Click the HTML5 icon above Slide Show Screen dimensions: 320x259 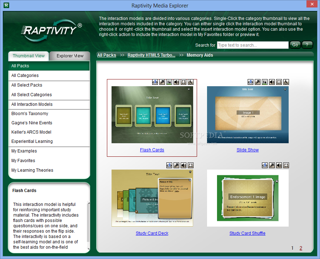pyautogui.click(x=251, y=82)
